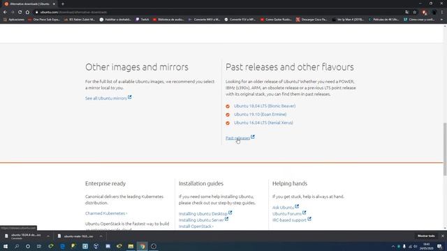Screen dimensions: 447x251
Task: Open the Como Quitar Ruido bookmark
Action: click(x=276, y=20)
